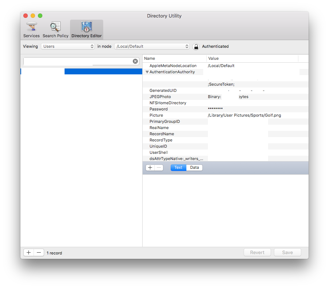Clear the search field with the X icon
This screenshot has width=329, height=288.
tap(135, 61)
